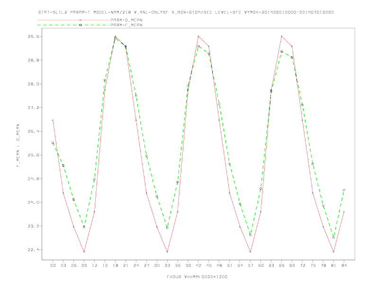The width and height of the screenshot is (375, 289).
Task: Click x-axis forecast hour label 09
Action: pos(84,265)
